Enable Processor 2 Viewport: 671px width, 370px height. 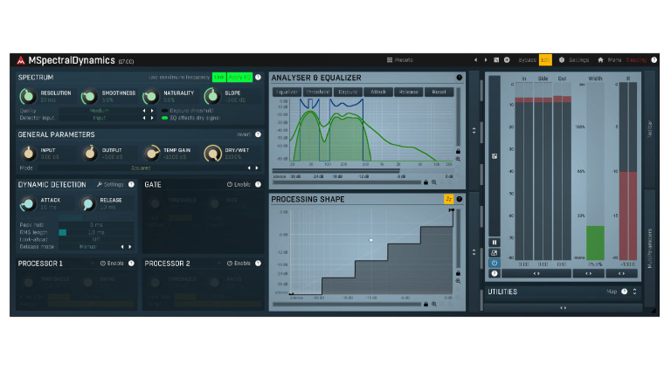[x=239, y=264]
